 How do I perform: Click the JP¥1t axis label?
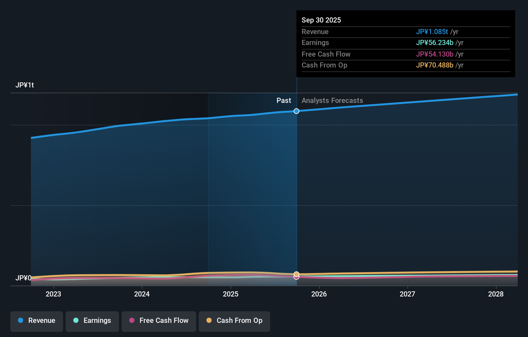tap(25, 85)
